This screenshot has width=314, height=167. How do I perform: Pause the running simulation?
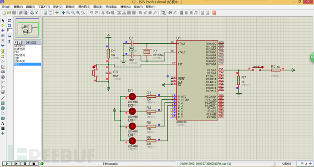[25, 164]
